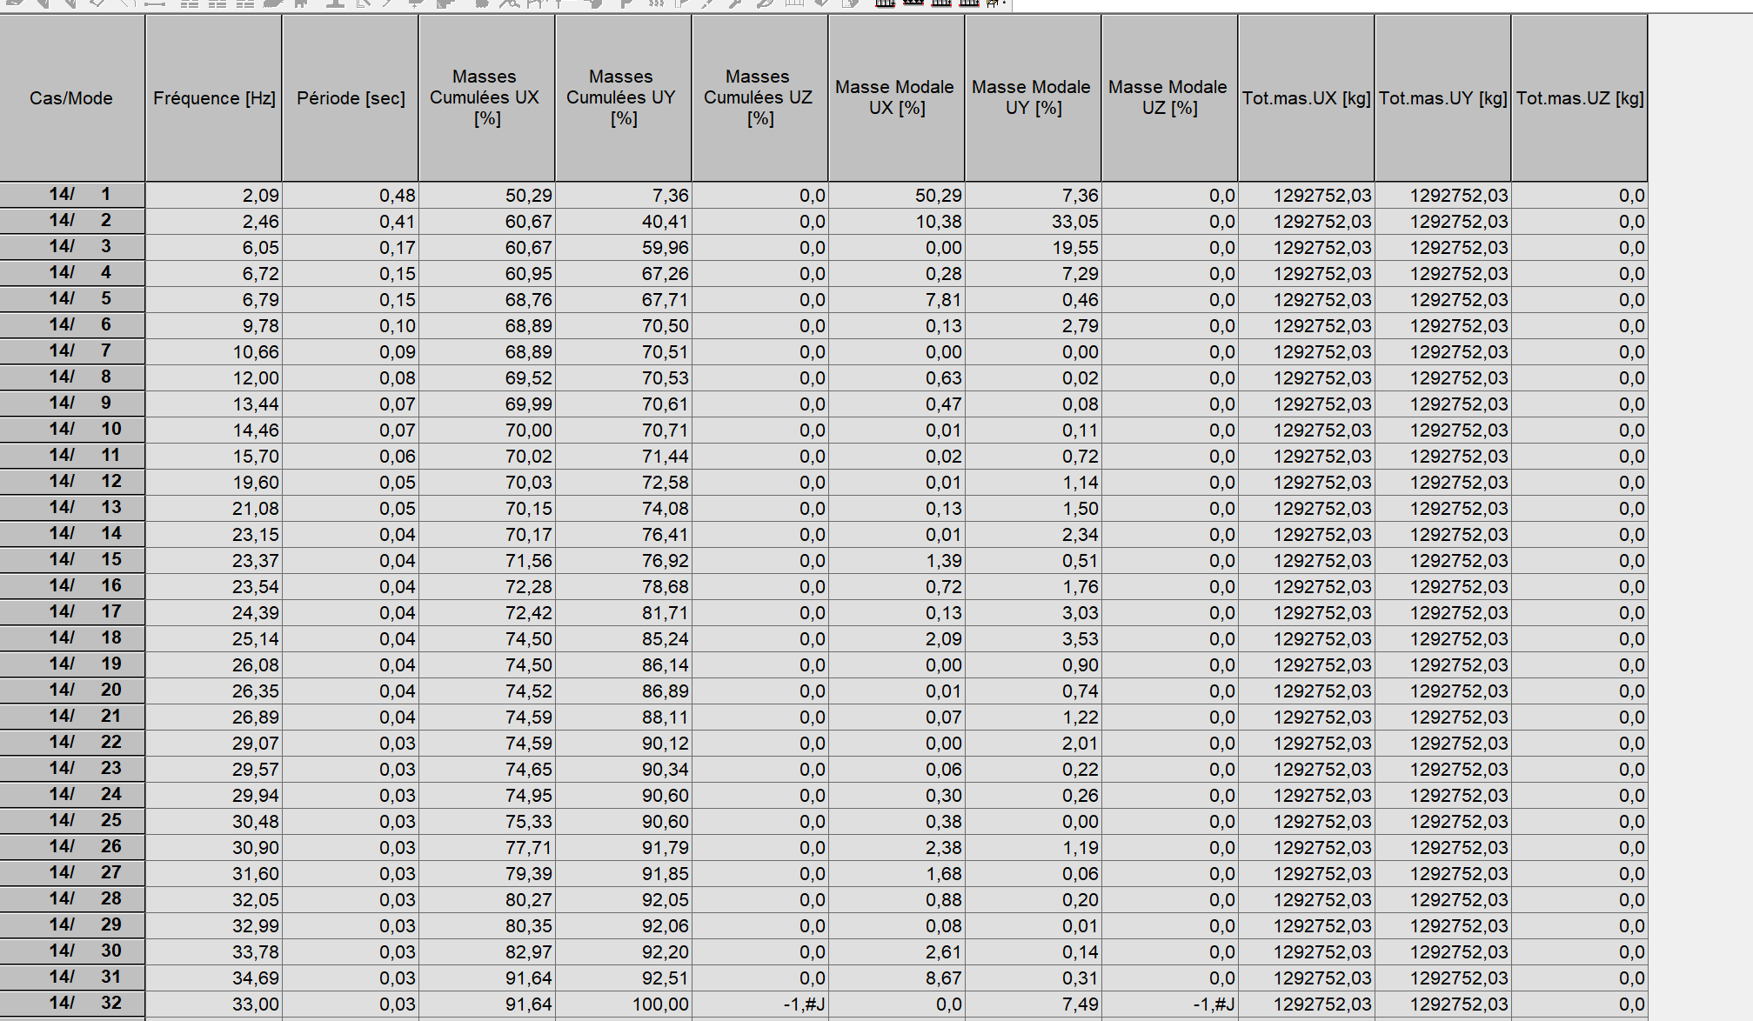Click frequency value 33,00 in mode 32
The image size is (1753, 1021).
214,1004
